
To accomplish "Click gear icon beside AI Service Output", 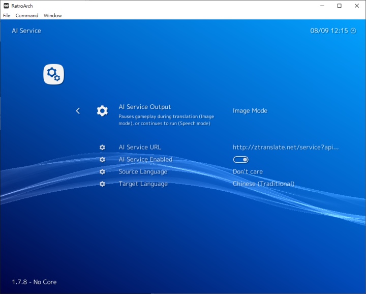I will pyautogui.click(x=102, y=111).
